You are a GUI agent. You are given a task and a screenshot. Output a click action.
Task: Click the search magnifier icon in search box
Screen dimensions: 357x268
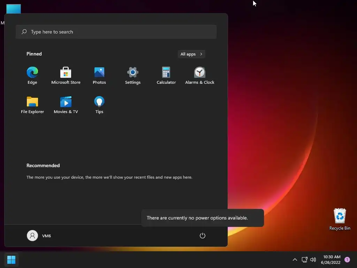24,32
